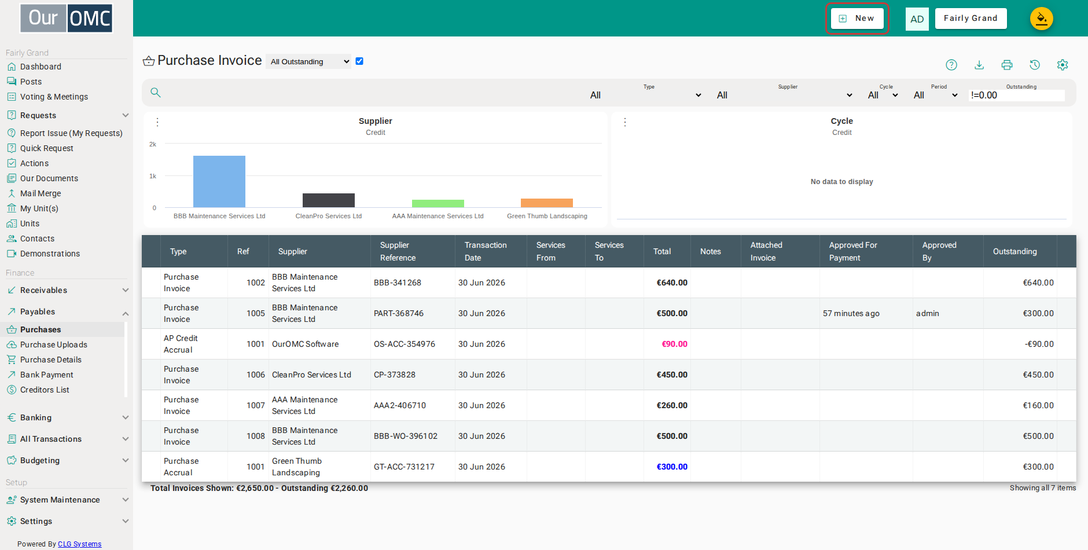Open Purchase Details in sidebar
The image size is (1088, 550).
pos(51,360)
